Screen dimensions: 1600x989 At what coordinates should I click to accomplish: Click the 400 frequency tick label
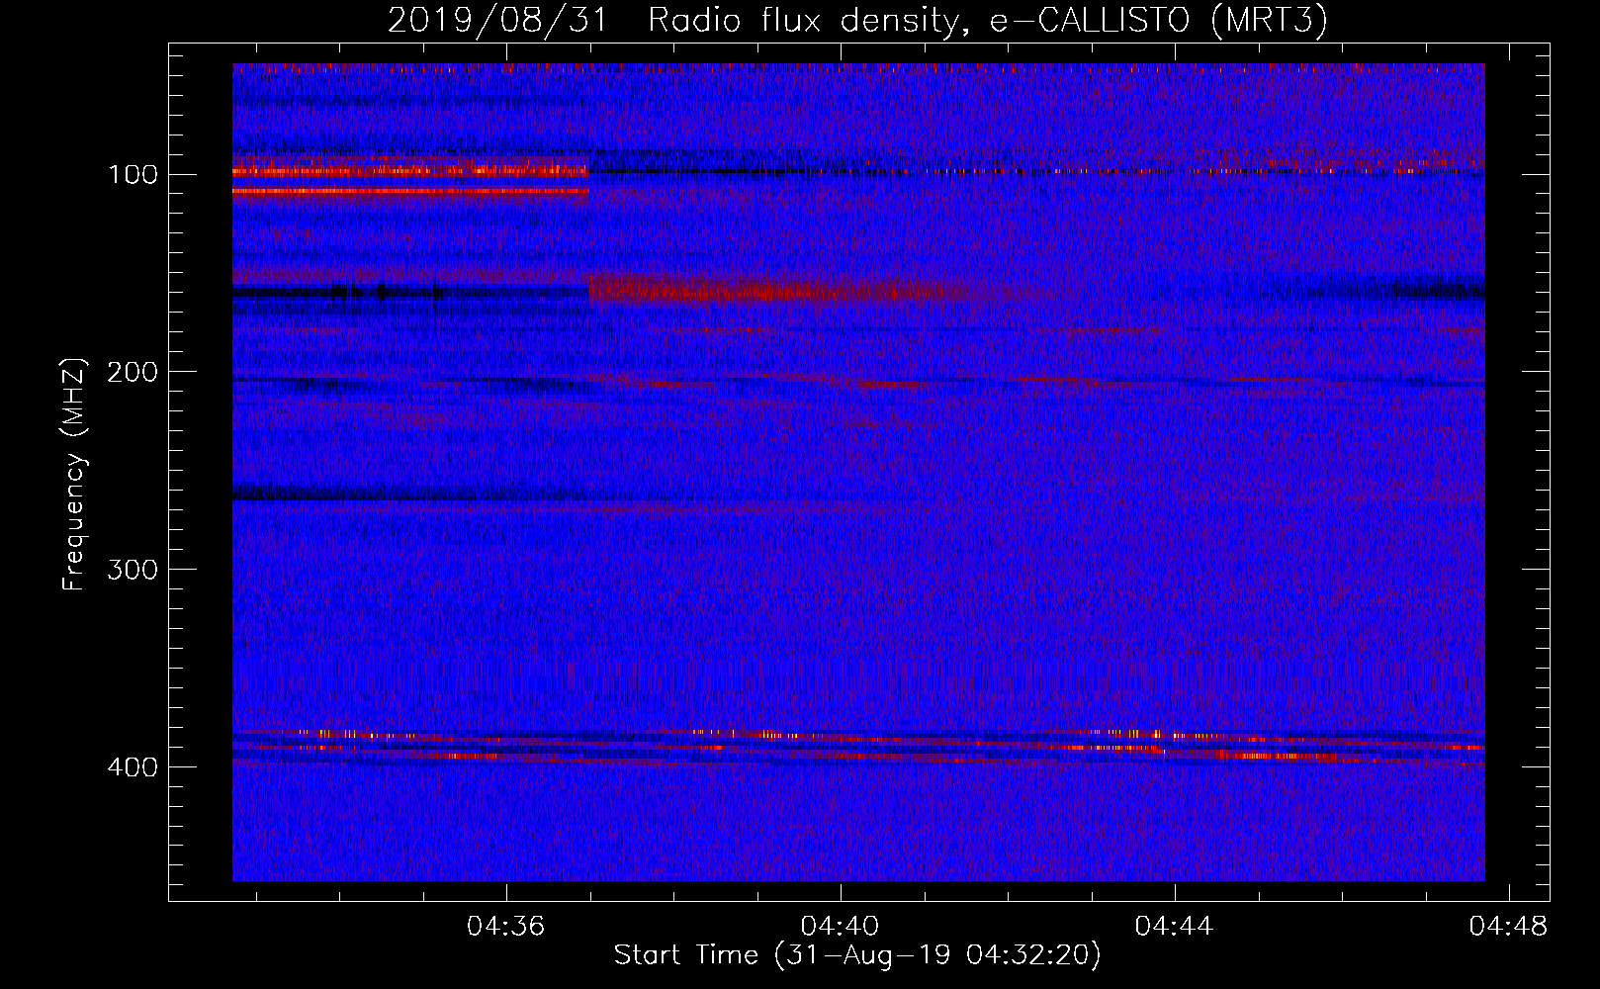click(133, 768)
